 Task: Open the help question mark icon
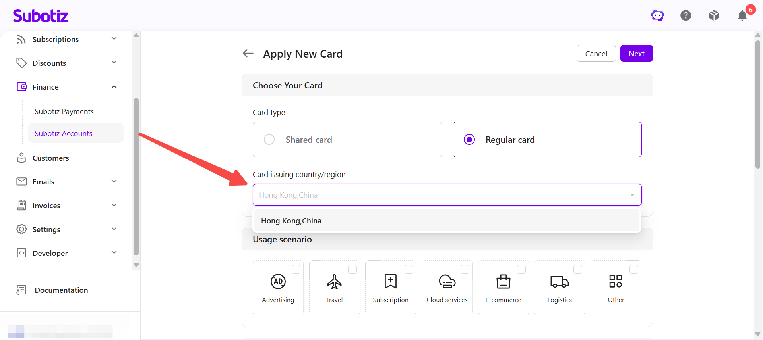click(686, 15)
